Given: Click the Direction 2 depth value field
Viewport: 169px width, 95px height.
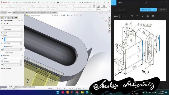Looking at the screenshot, I should (12, 61).
